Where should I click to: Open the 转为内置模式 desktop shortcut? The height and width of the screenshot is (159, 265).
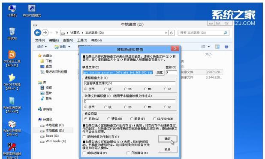pyautogui.click(x=32, y=11)
